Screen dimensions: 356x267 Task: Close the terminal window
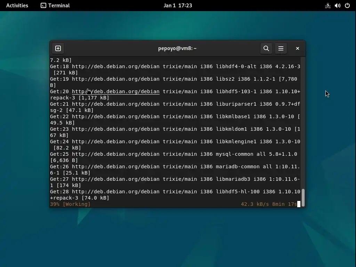point(298,48)
